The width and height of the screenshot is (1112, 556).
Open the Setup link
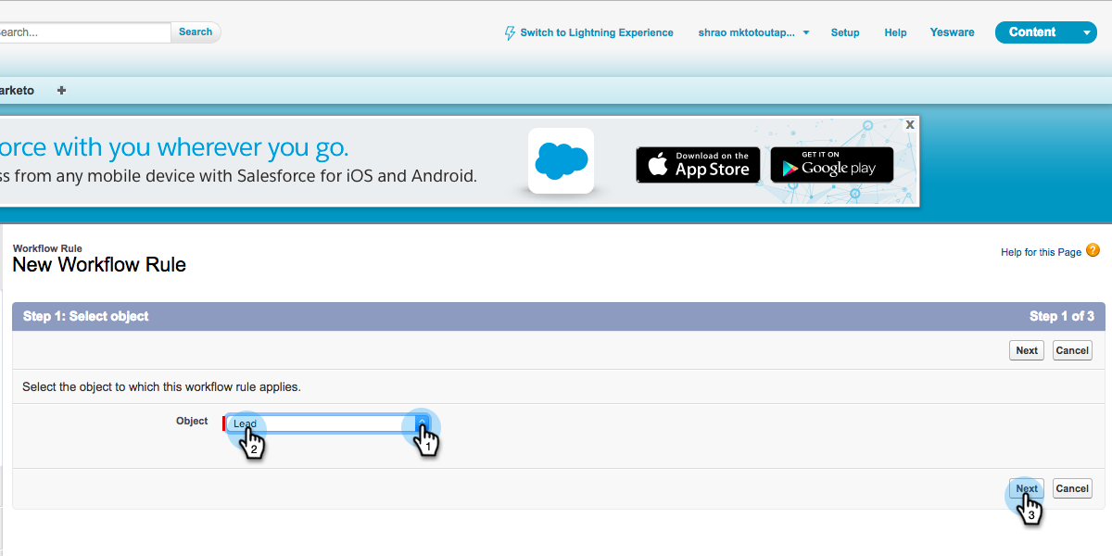point(845,32)
